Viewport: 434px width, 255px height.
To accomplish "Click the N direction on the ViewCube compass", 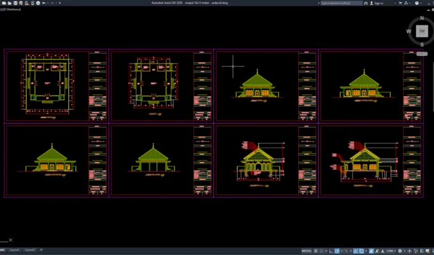I will tap(422, 18).
